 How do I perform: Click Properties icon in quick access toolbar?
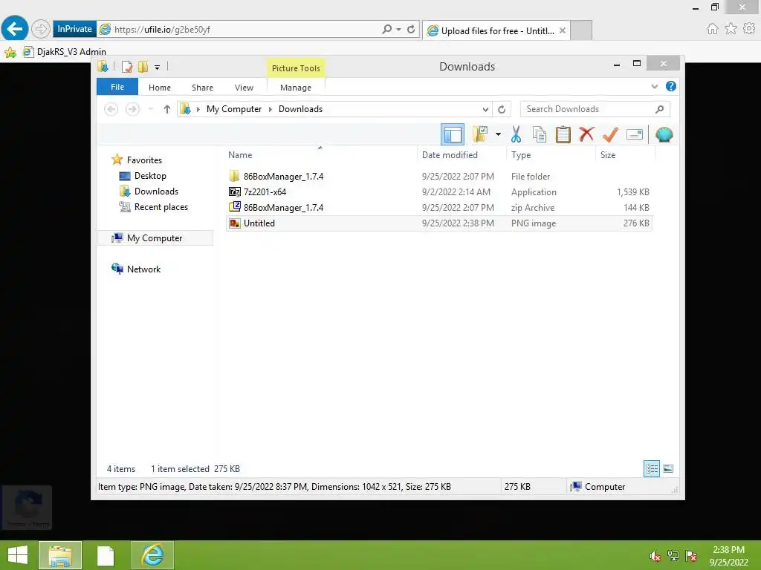[x=127, y=66]
